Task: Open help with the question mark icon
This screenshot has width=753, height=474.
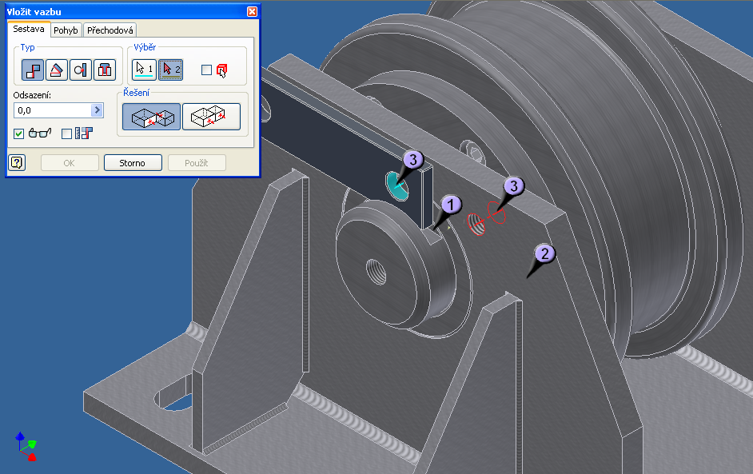Action: pos(16,163)
